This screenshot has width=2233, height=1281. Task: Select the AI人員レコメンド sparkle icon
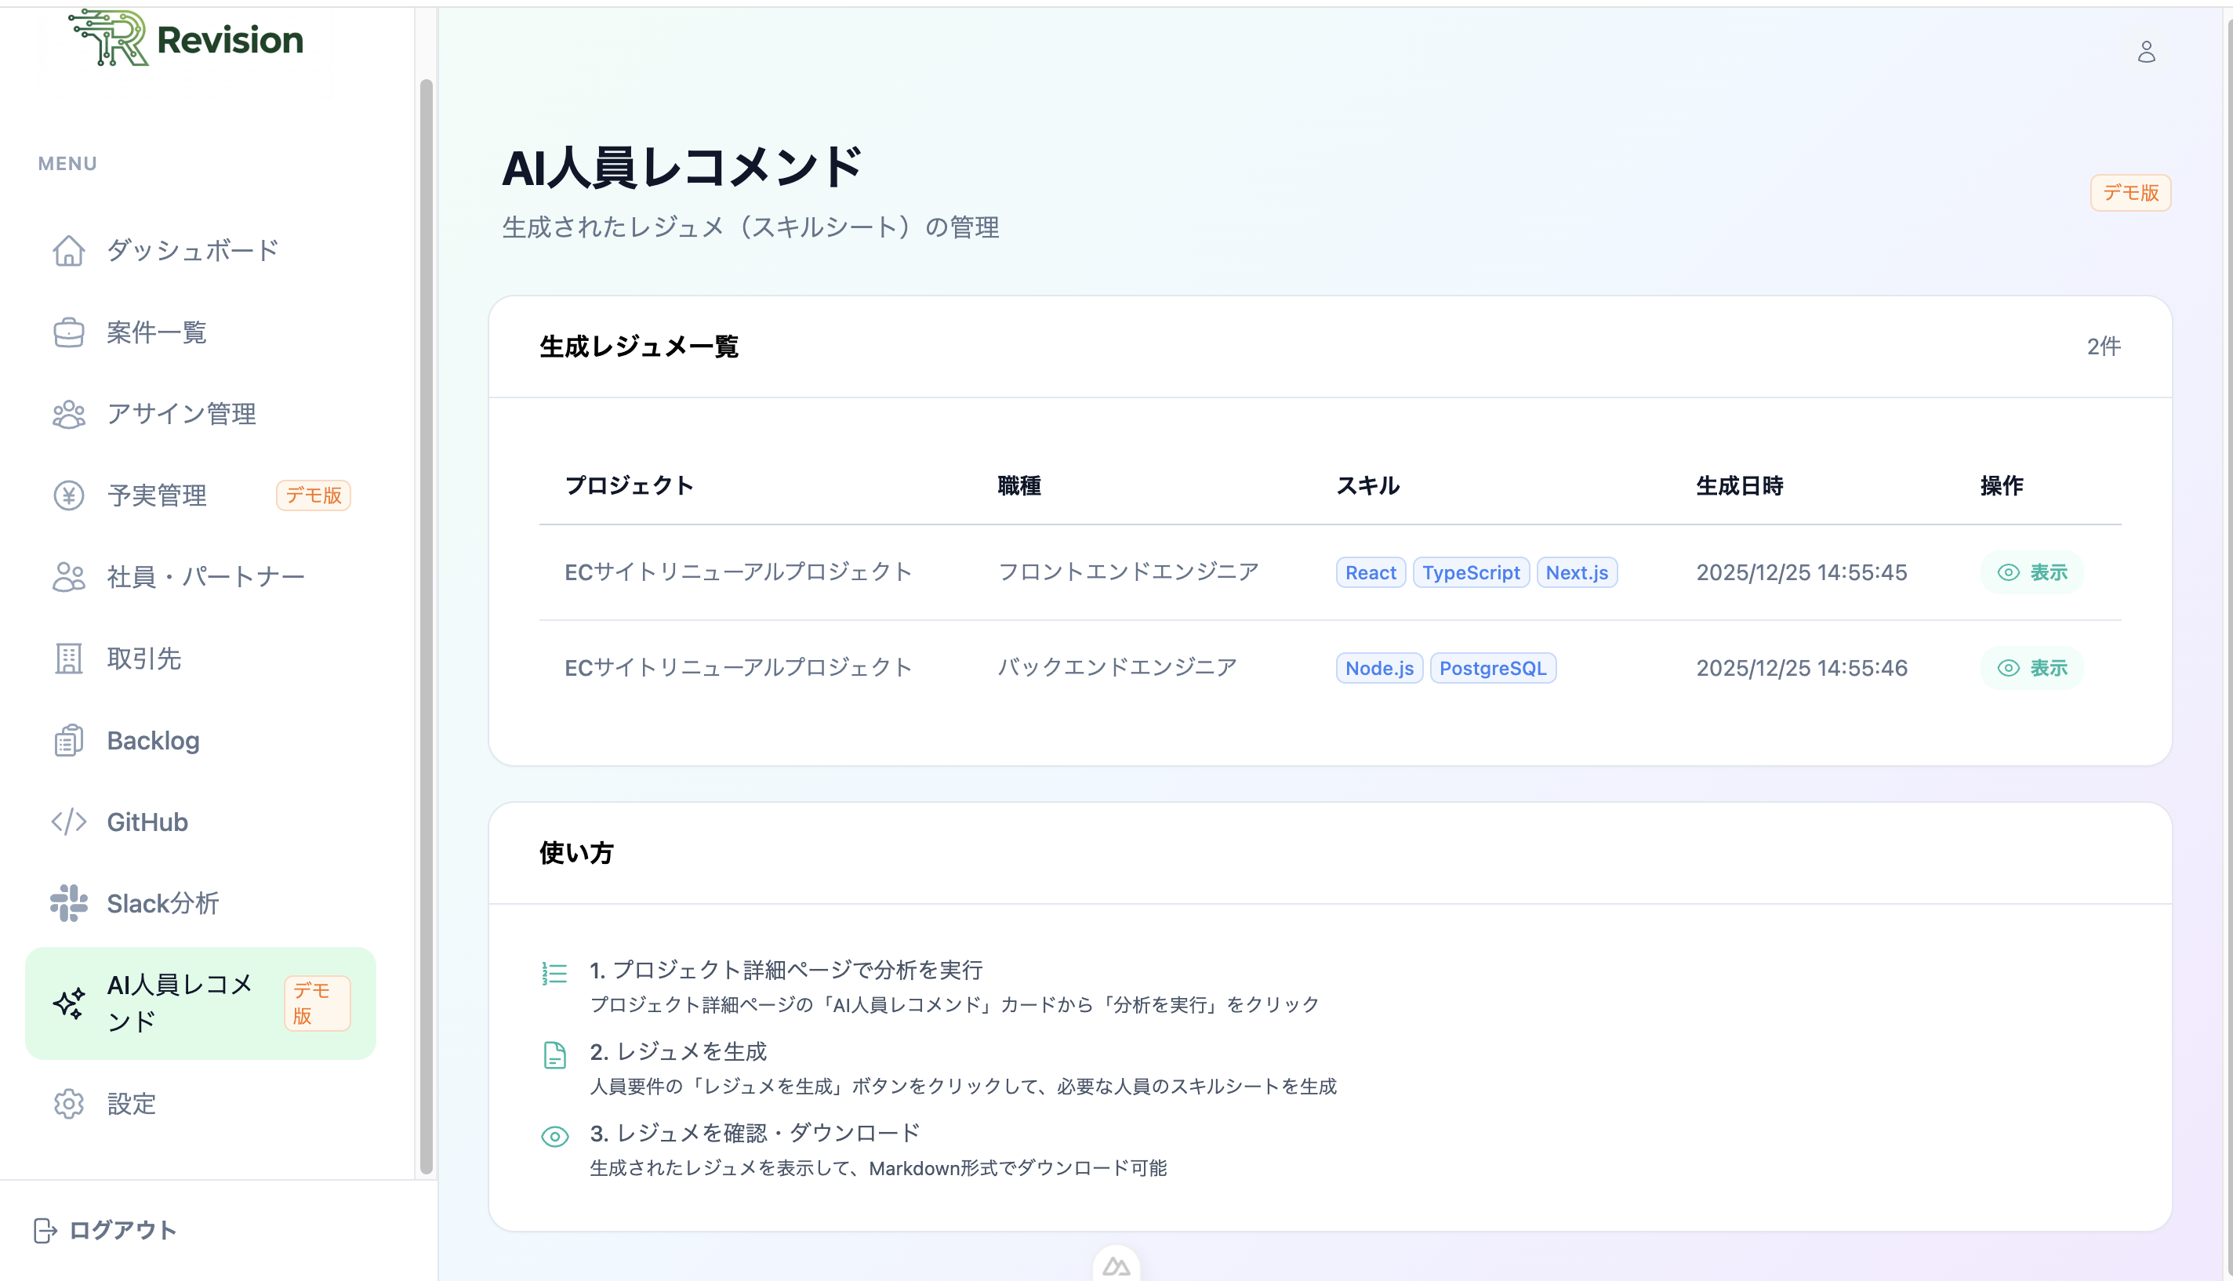click(69, 1002)
